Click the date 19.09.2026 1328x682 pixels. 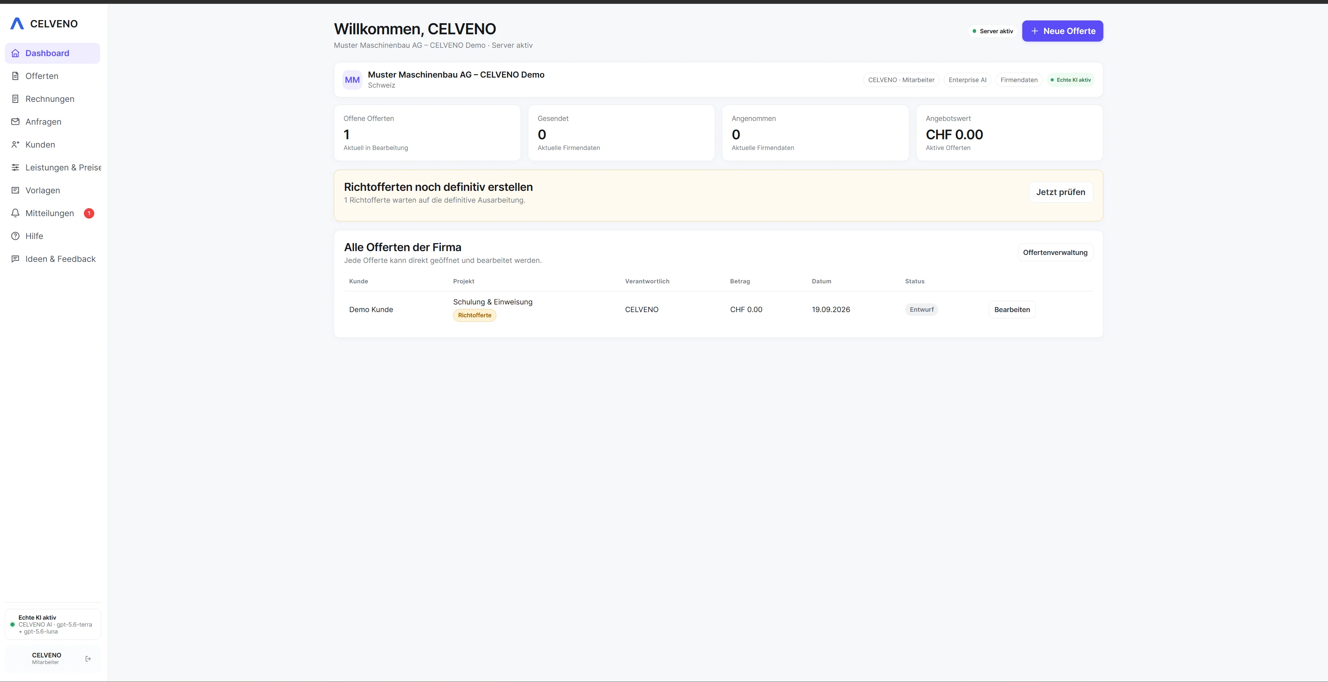click(831, 310)
